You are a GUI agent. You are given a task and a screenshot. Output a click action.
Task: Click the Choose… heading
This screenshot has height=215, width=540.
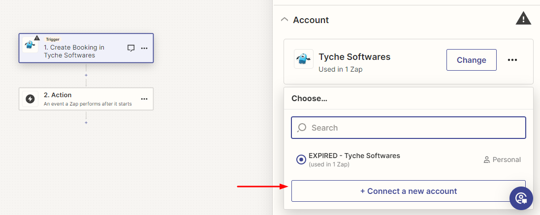click(309, 99)
